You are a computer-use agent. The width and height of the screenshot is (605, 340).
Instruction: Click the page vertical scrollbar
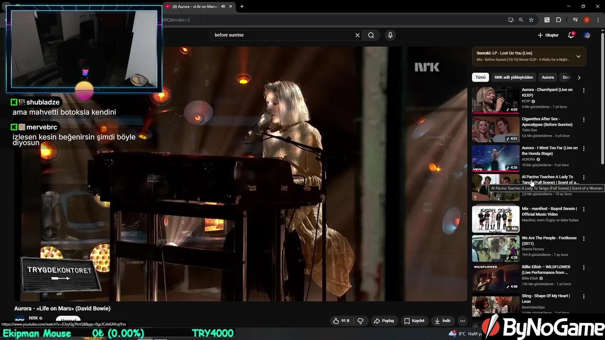click(602, 99)
